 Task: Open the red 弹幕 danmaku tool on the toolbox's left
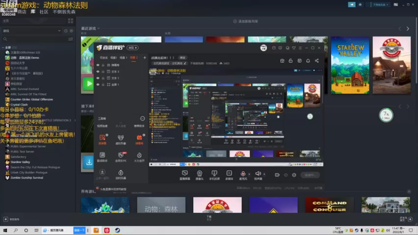click(x=102, y=139)
